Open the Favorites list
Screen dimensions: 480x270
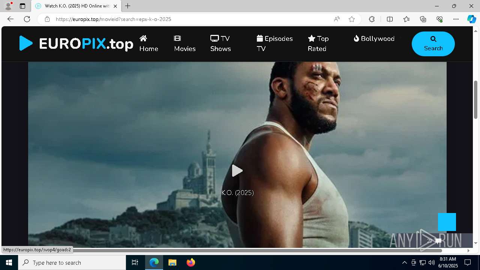pyautogui.click(x=406, y=19)
